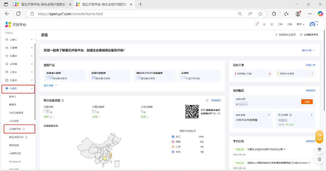Open browser Settings and more menu
The image size is (326, 171).
pyautogui.click(x=310, y=14)
